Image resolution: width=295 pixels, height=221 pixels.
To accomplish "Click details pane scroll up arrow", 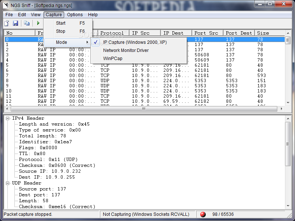I will tap(288, 118).
